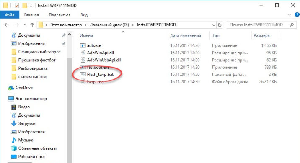Select the AdbWinApi.dll file icon
The height and width of the screenshot is (163, 300).
[x=83, y=53]
